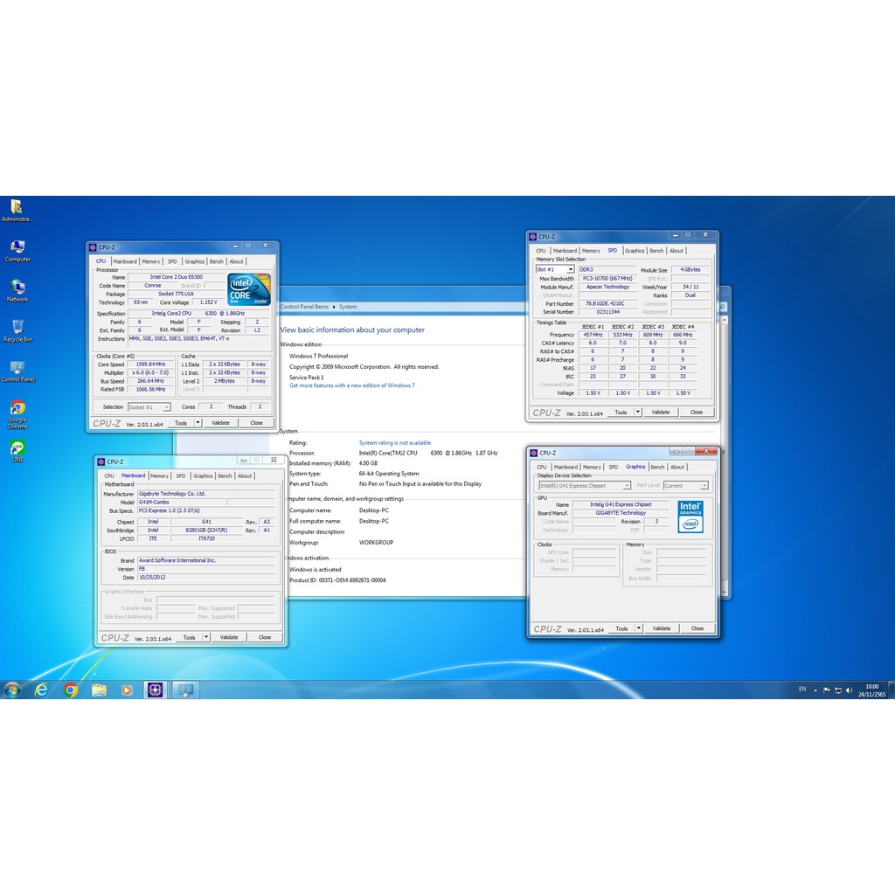Viewport: 895px width, 895px height.
Task: Click Validate button in Graphics window
Action: click(x=662, y=628)
